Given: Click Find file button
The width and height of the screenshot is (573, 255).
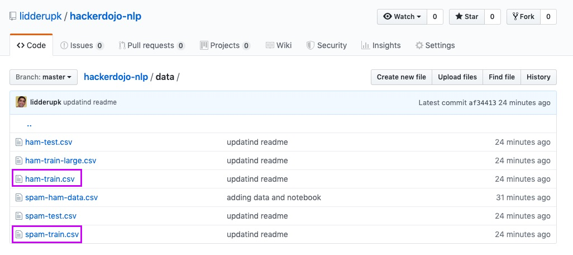Looking at the screenshot, I should pos(502,77).
